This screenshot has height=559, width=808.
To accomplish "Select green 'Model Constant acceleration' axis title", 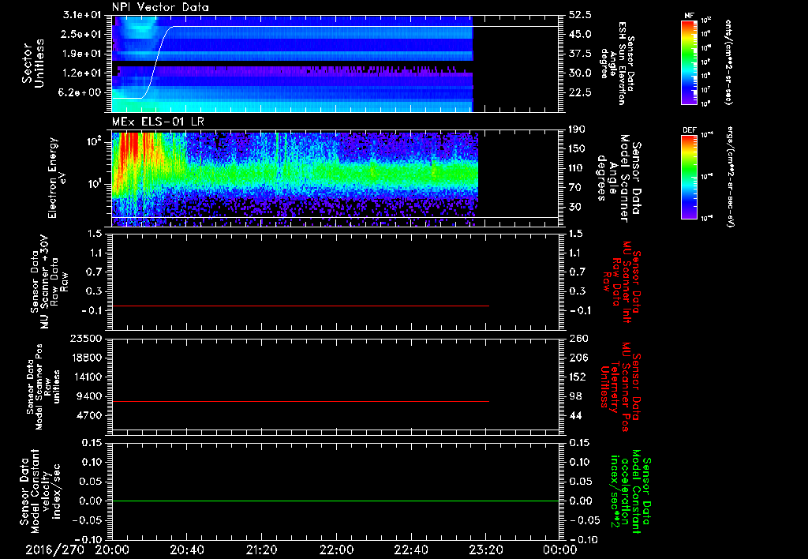I will [630, 492].
